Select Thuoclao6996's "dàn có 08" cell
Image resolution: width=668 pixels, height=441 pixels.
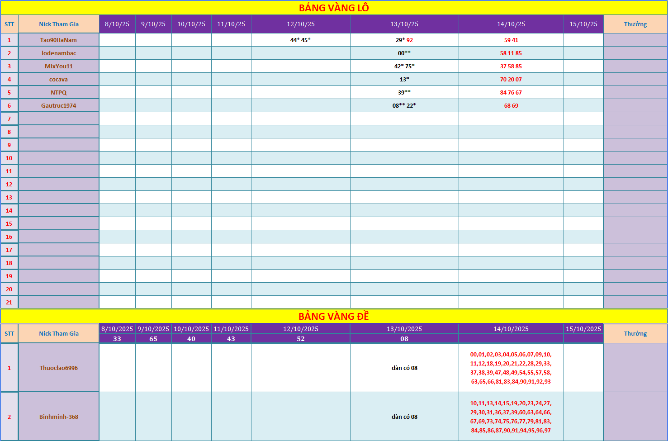(x=404, y=368)
